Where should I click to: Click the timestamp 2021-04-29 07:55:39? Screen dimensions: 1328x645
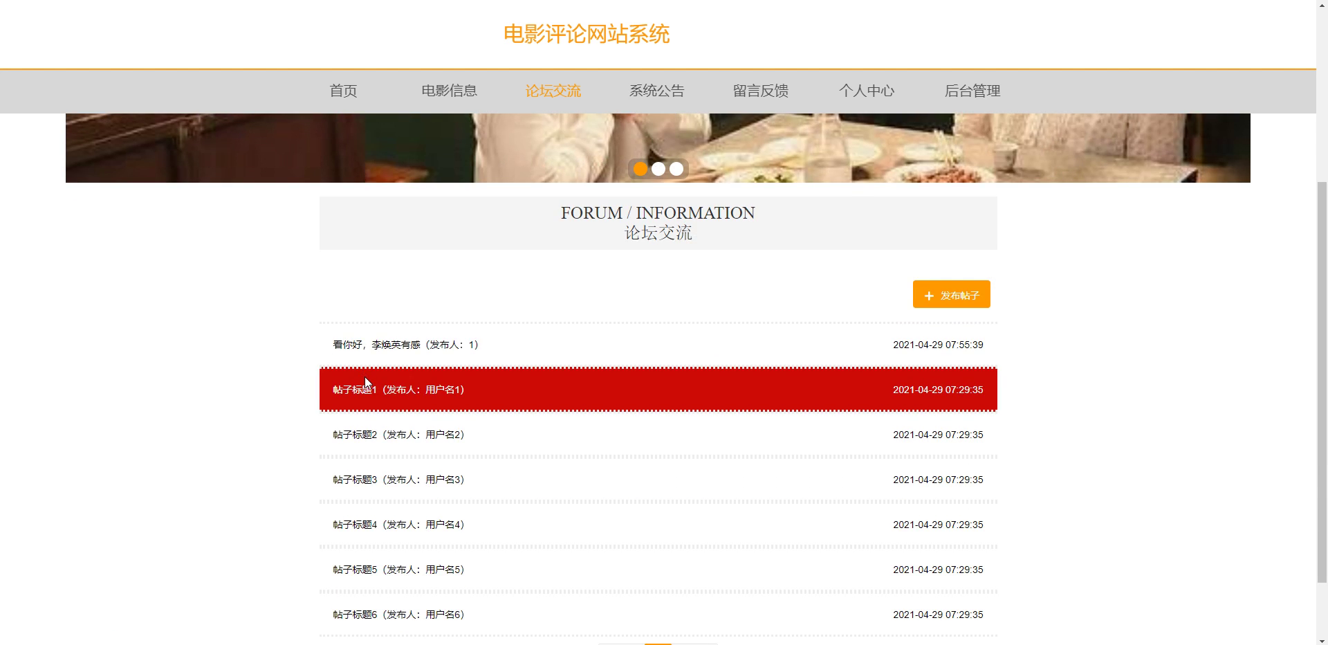[938, 345]
